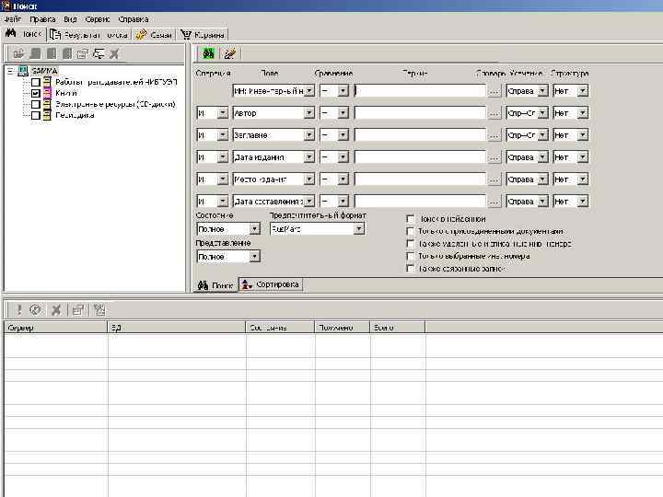Click the term field in Инвентарный номер row
The image size is (663, 497).
click(x=420, y=91)
